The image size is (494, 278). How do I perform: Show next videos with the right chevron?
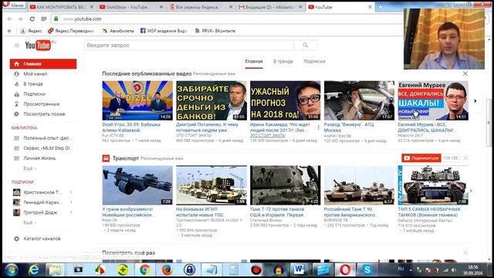(475, 101)
